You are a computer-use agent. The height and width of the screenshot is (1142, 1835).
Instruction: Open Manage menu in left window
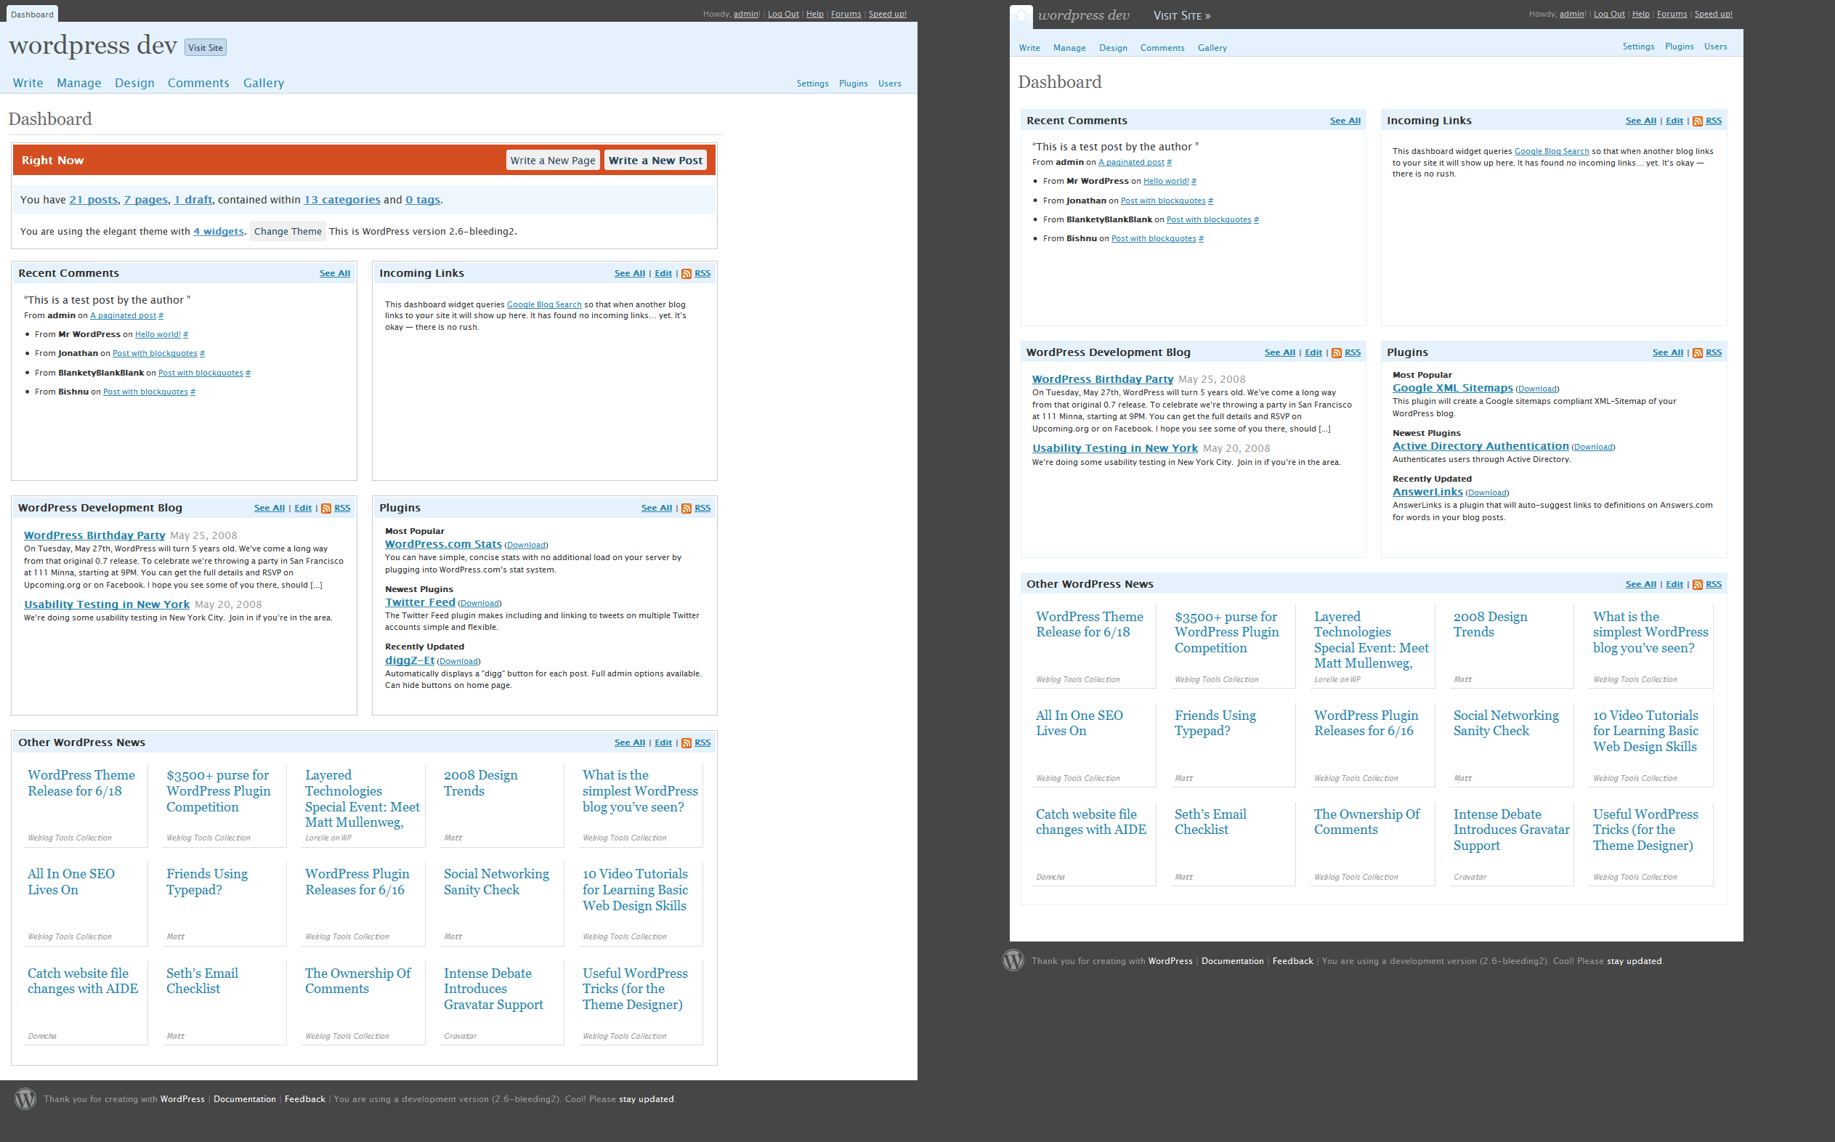pos(79,83)
